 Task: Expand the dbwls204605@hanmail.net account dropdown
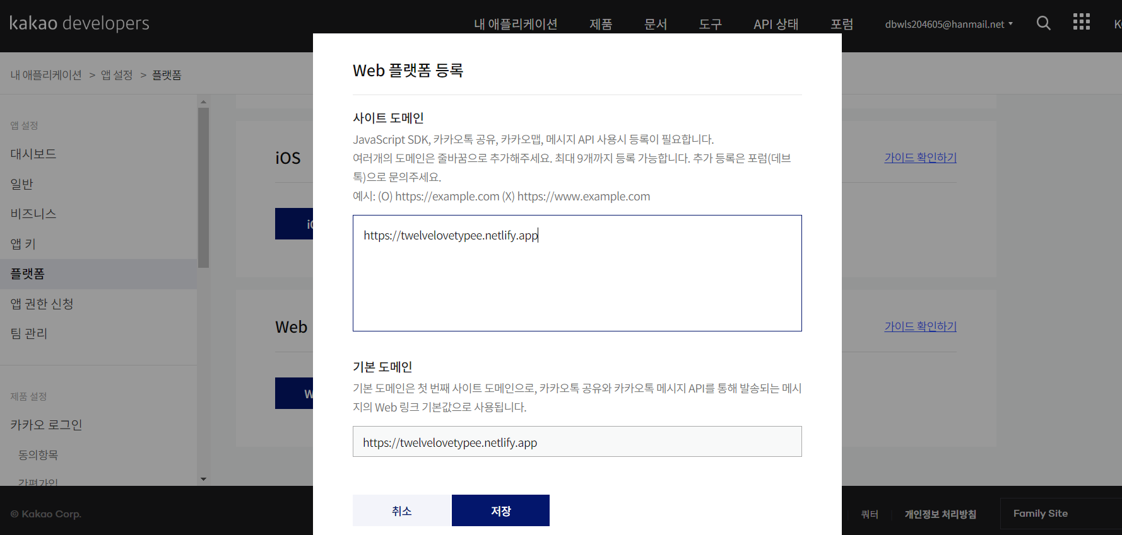(x=948, y=24)
